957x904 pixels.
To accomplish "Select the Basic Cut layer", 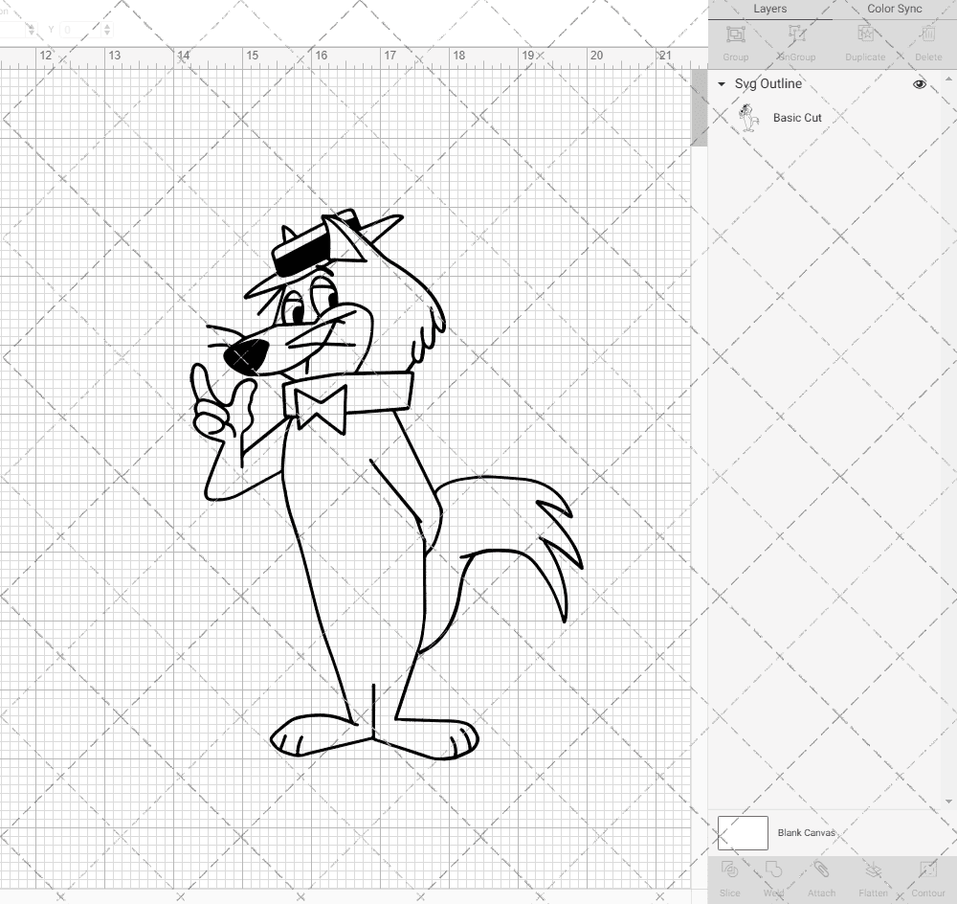I will [797, 118].
